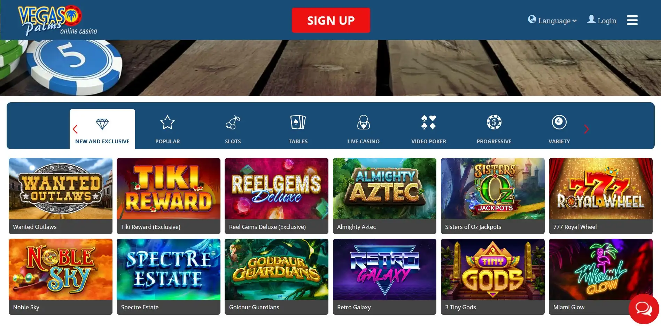Select the Slots cherry icon

(233, 122)
